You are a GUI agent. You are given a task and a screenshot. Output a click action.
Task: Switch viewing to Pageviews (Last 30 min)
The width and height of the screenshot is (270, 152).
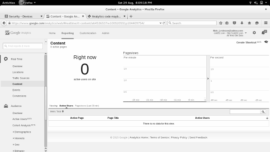pos(87,106)
